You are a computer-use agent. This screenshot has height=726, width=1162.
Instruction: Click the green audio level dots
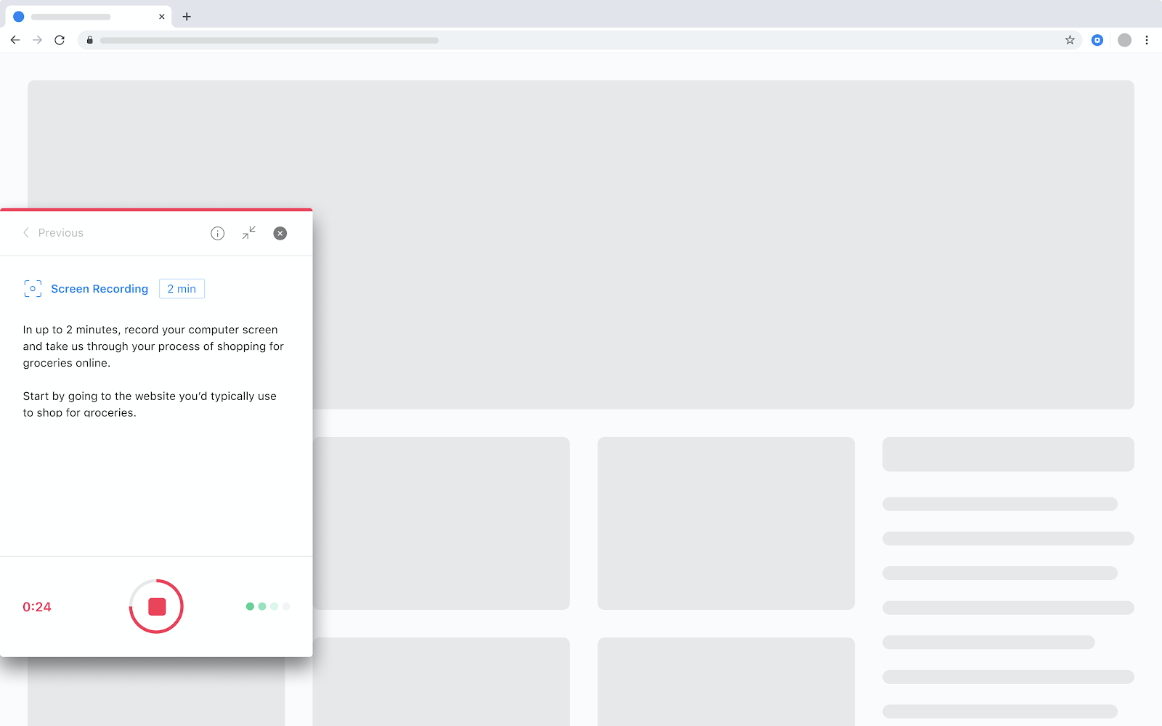(268, 606)
